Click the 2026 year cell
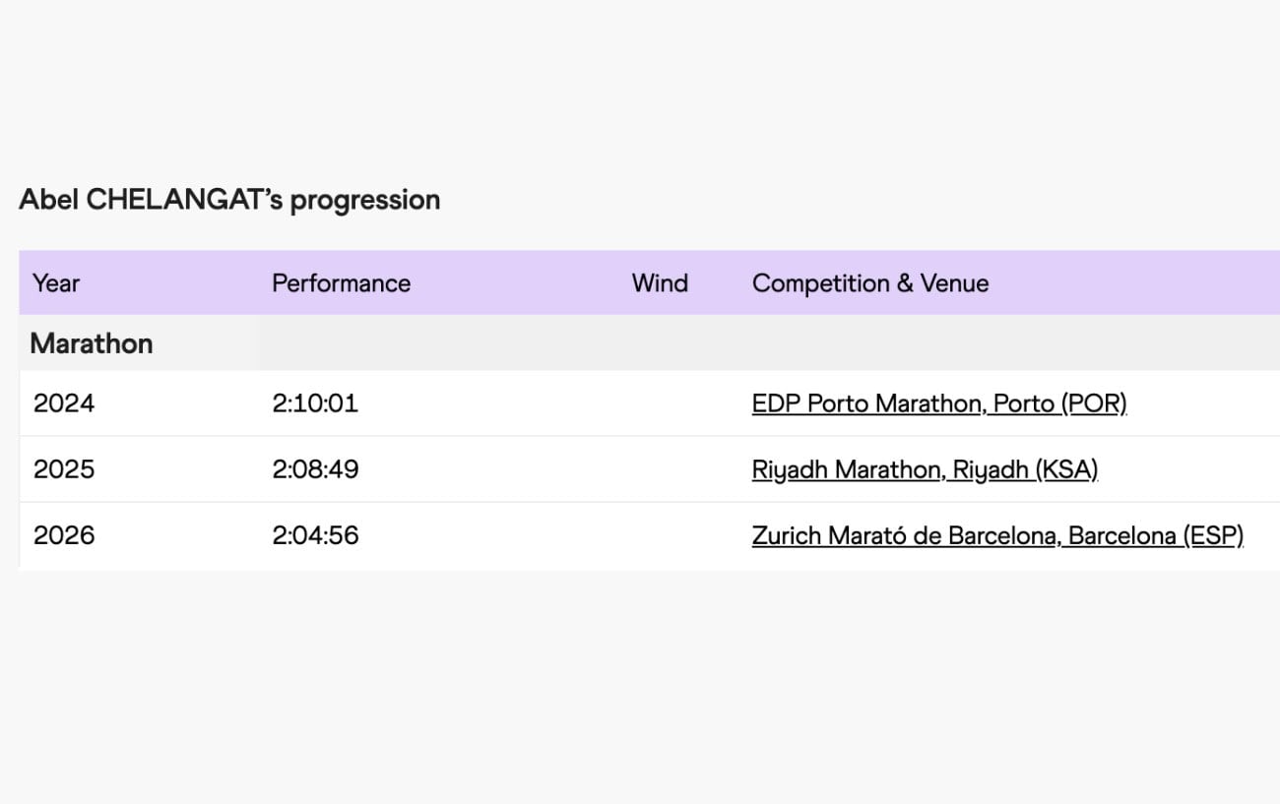1280x804 pixels. pos(64,535)
